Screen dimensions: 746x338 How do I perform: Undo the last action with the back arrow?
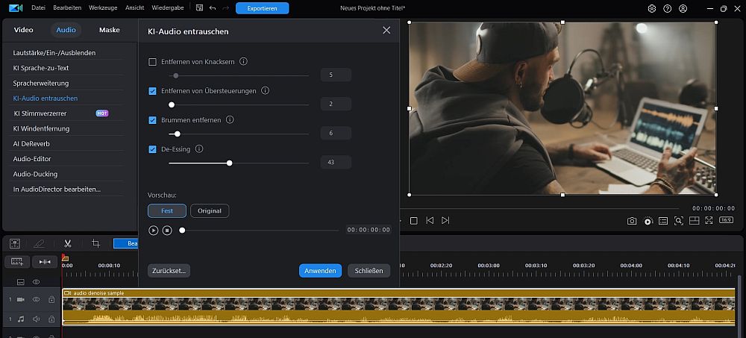coord(213,8)
